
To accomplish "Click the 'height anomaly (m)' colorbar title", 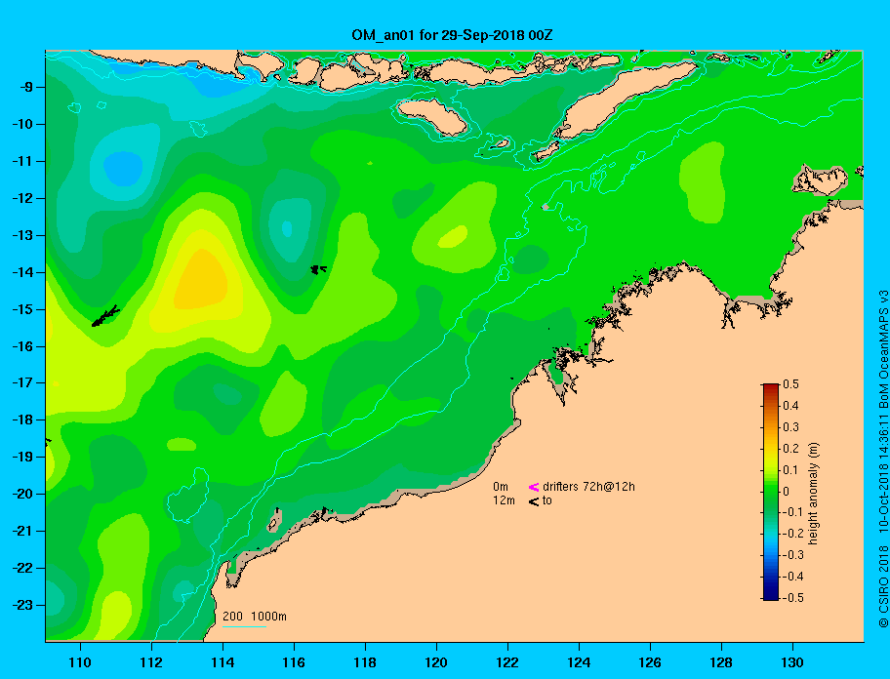I will pyautogui.click(x=813, y=493).
